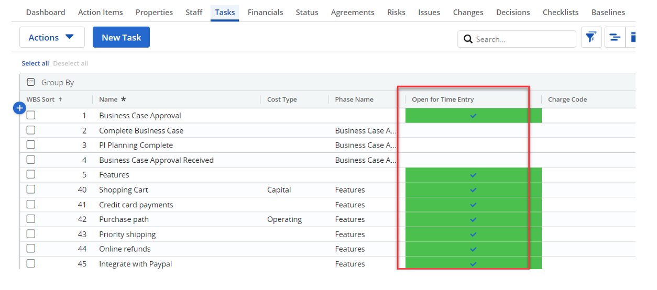Open the filter funnel icon
Viewport: 657px width, 290px height.
point(592,38)
